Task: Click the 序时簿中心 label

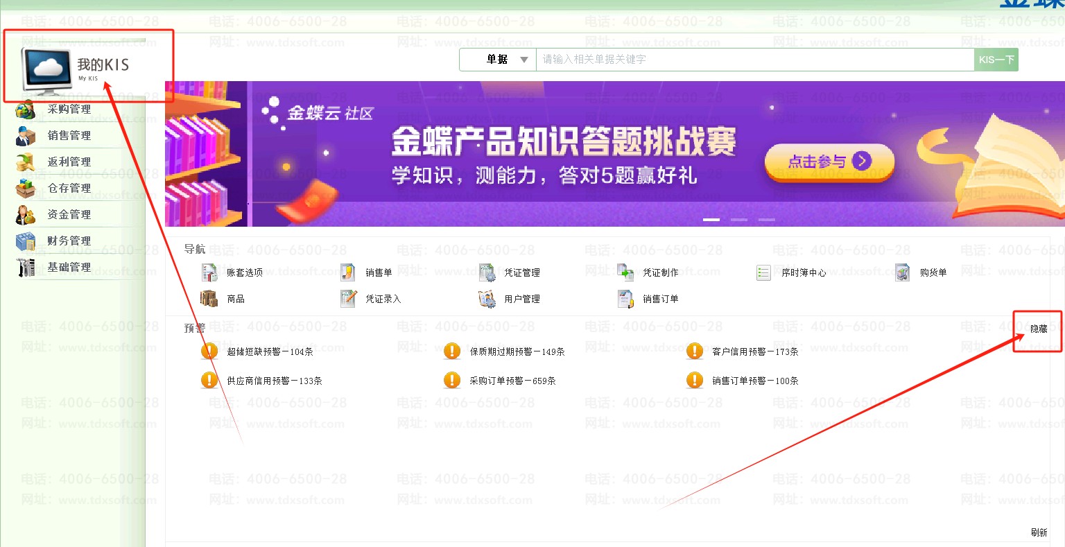Action: click(x=804, y=273)
